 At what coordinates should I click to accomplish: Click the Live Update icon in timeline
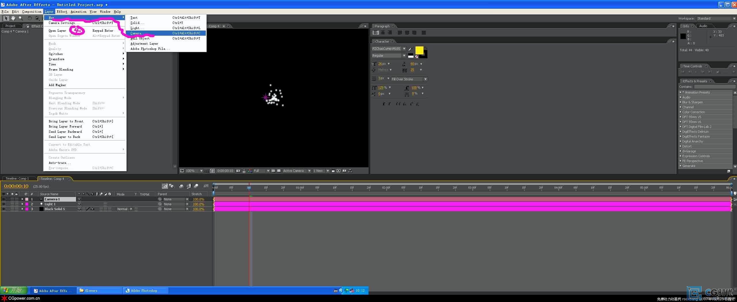165,186
